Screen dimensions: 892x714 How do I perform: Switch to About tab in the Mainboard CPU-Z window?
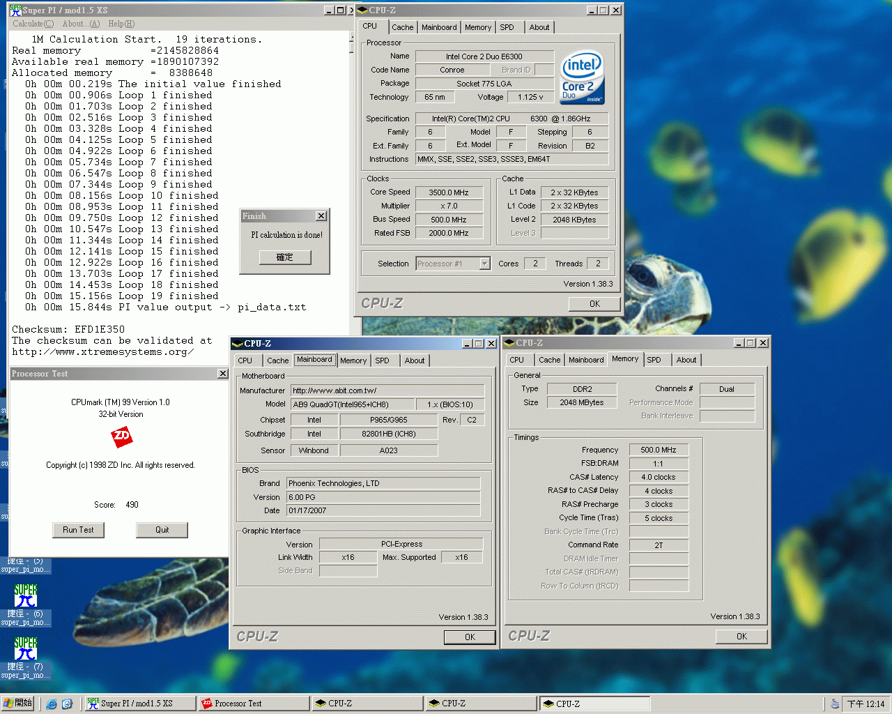[x=415, y=360]
